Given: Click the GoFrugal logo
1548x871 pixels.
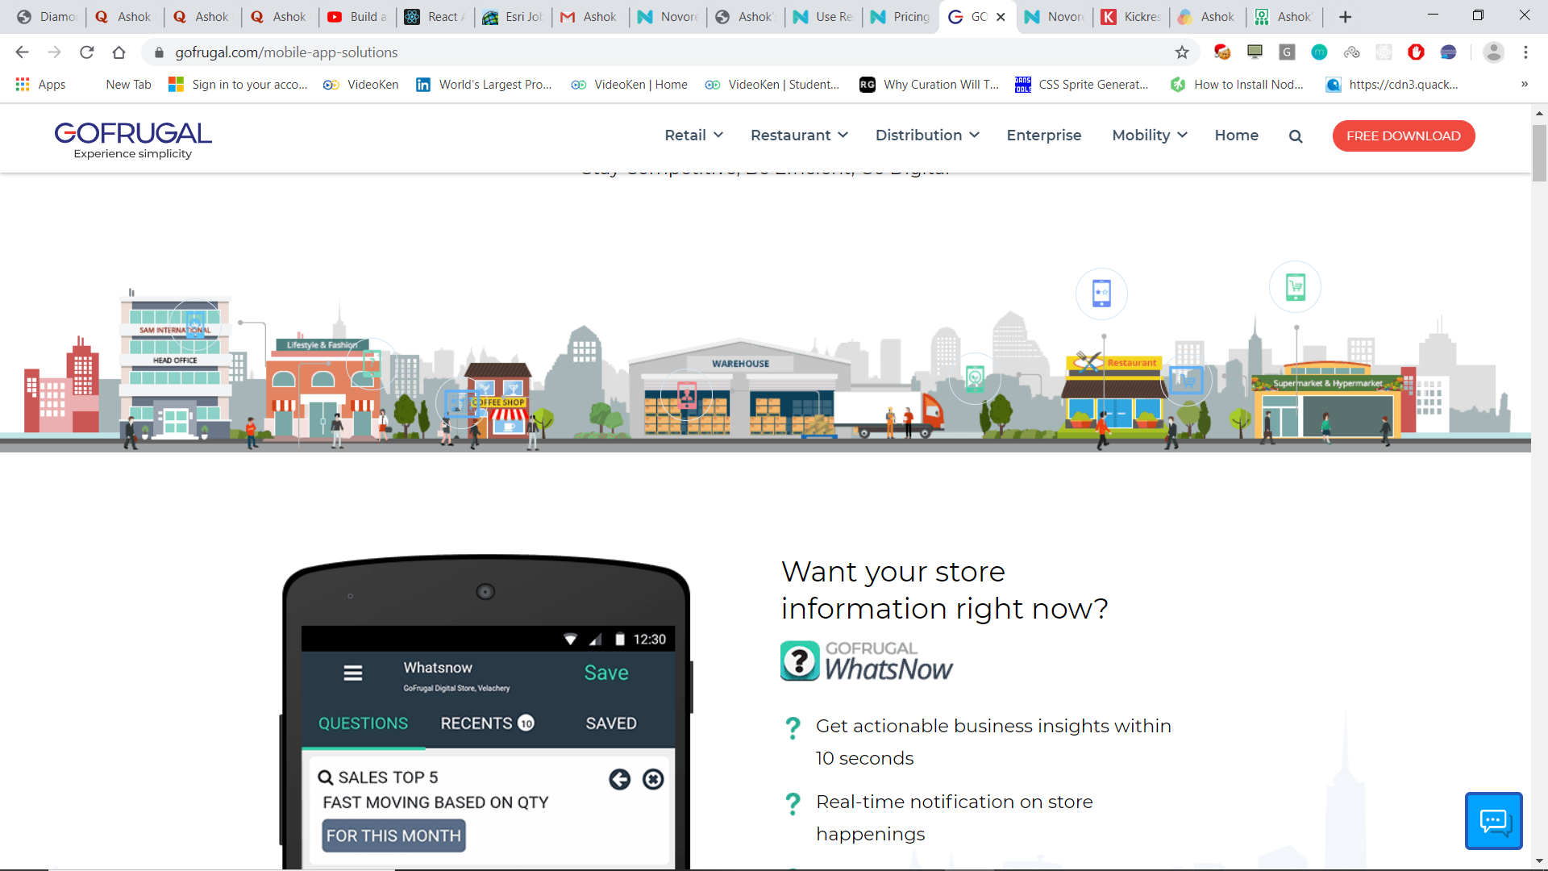Looking at the screenshot, I should tap(133, 140).
